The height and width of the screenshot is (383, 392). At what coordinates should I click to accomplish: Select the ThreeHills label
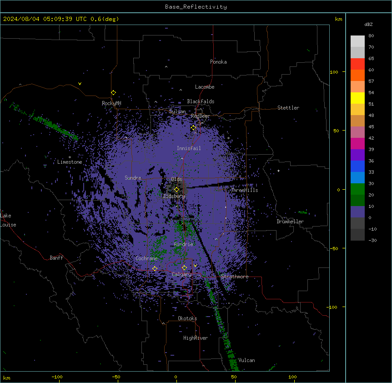tap(244, 190)
